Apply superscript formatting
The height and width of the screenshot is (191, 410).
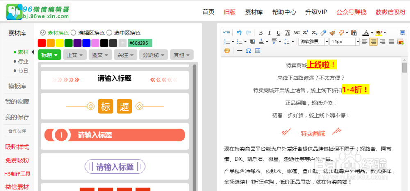pos(305,33)
